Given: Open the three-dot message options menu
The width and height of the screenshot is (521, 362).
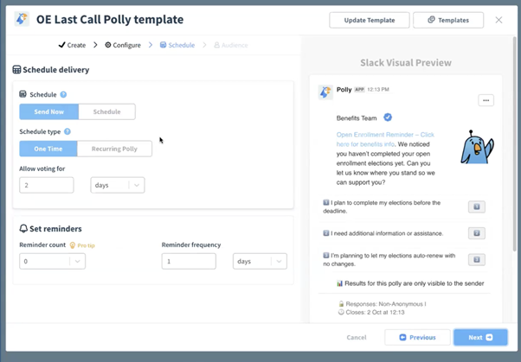Looking at the screenshot, I should pyautogui.click(x=486, y=100).
